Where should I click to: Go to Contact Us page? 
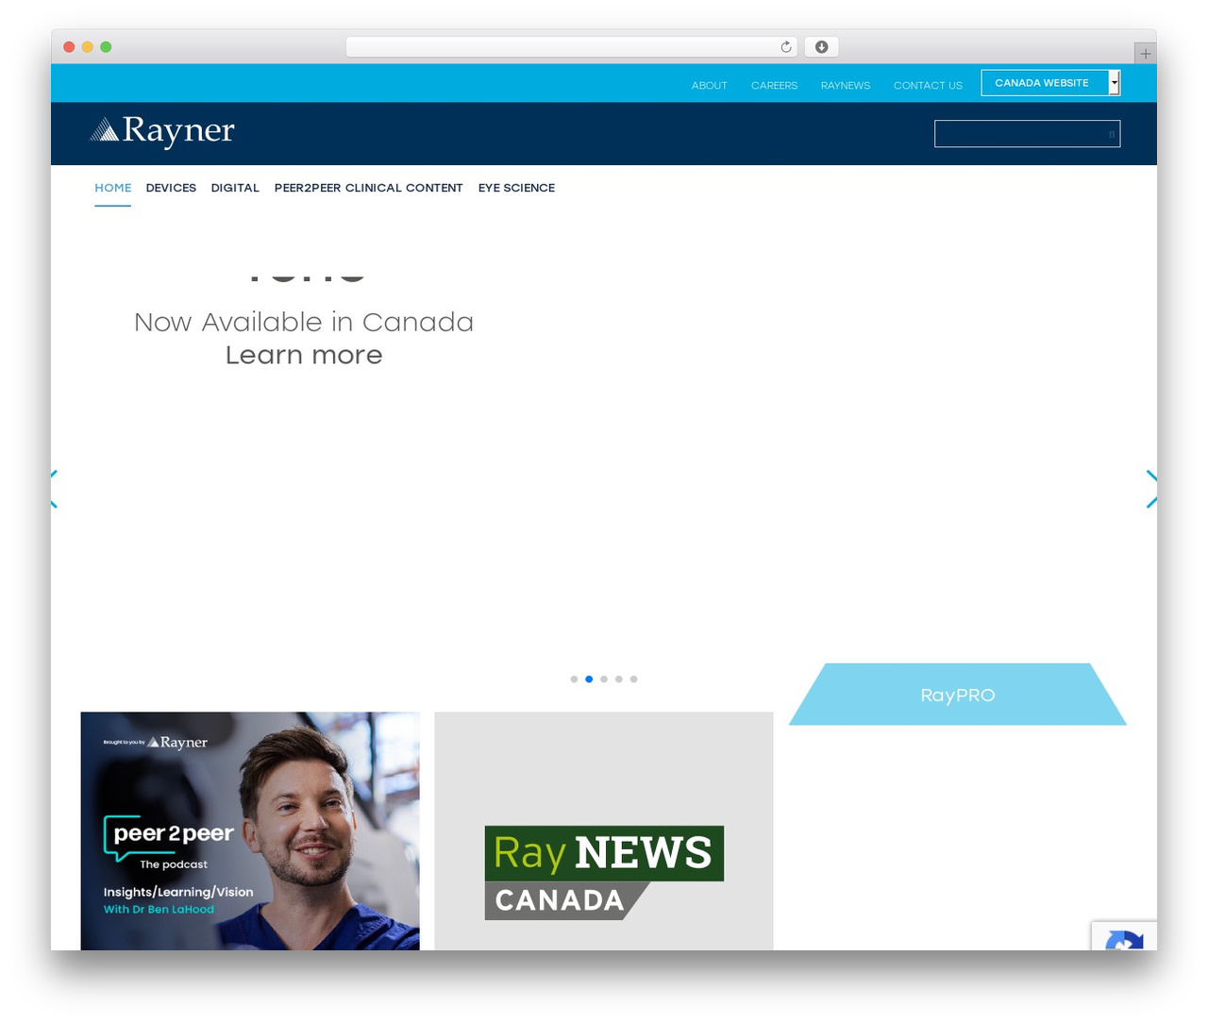928,85
